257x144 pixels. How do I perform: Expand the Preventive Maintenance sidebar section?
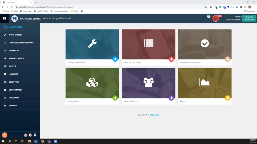click(x=21, y=43)
